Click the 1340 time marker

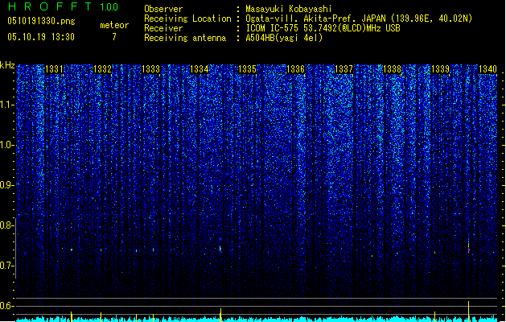click(488, 69)
